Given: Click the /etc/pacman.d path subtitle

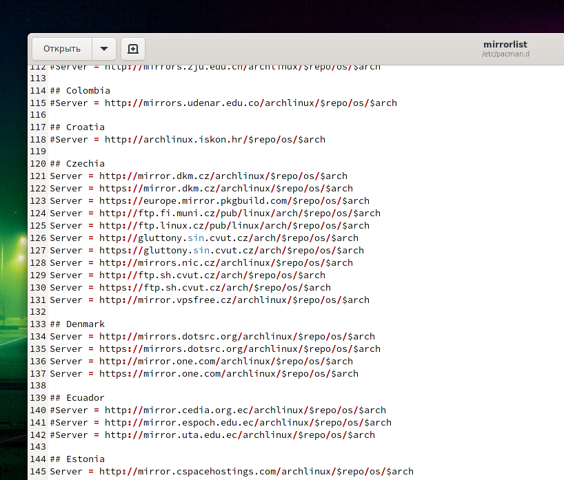Looking at the screenshot, I should (x=505, y=54).
